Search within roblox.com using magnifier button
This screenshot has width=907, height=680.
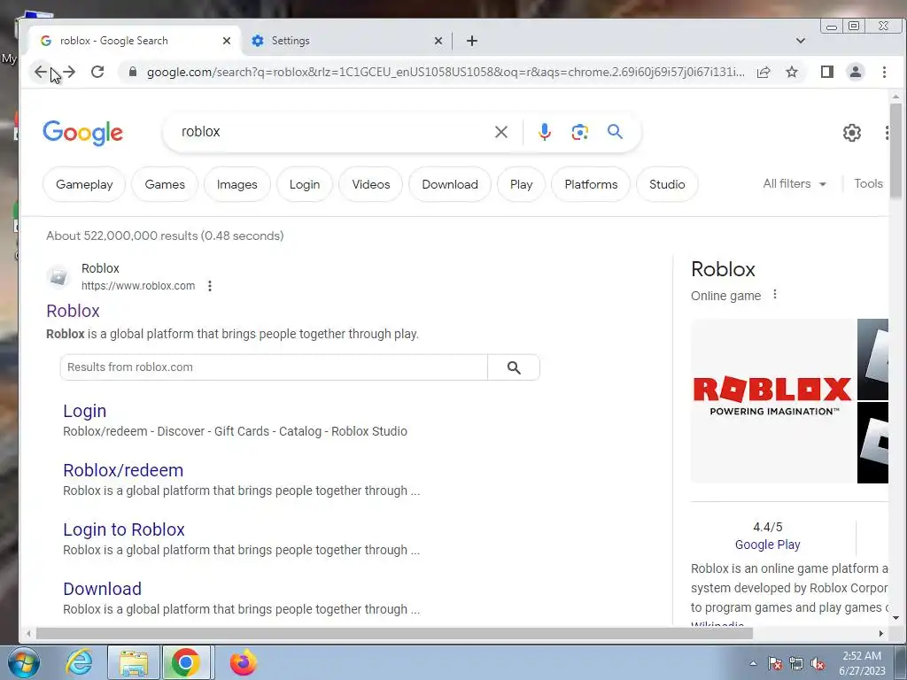pos(514,367)
